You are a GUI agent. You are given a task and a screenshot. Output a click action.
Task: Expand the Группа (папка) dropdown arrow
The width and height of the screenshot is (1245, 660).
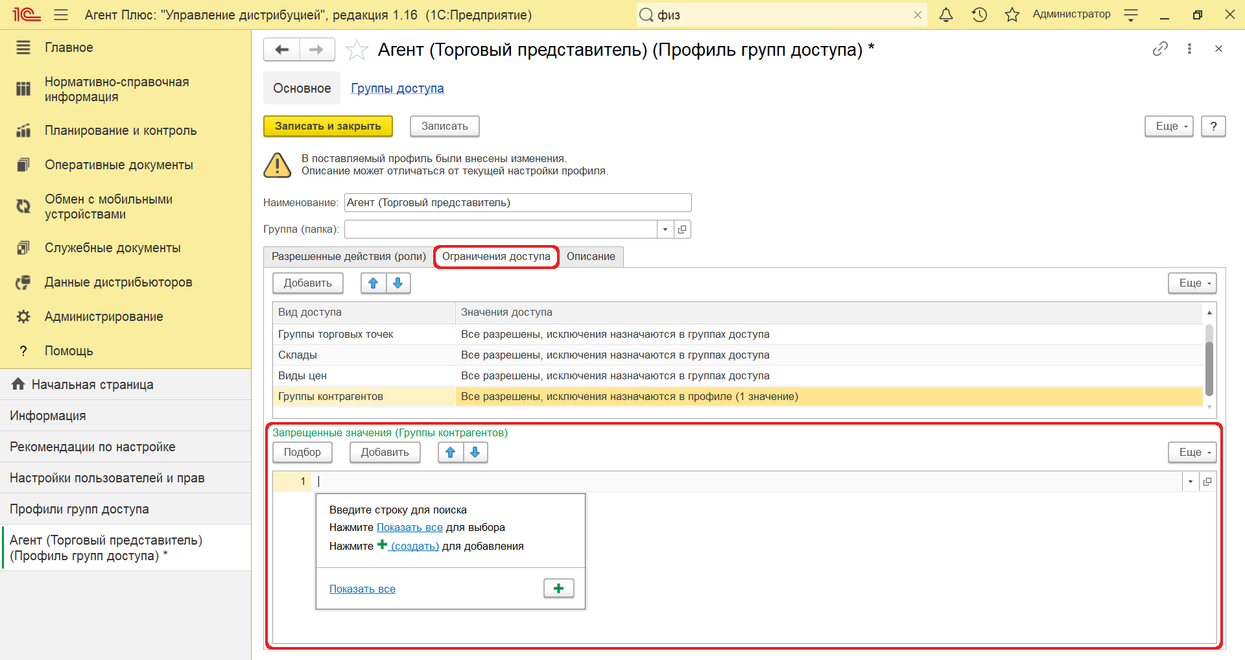665,229
